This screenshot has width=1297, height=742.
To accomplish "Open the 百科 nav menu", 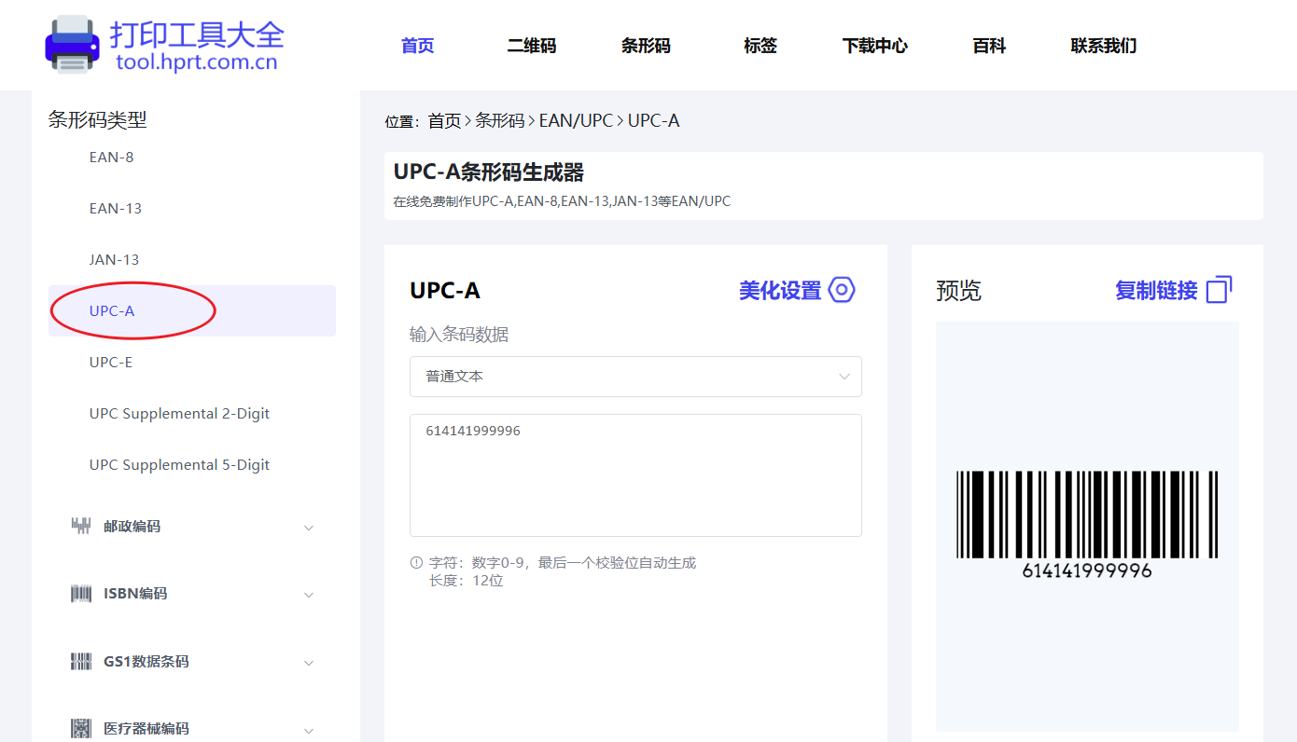I will point(989,46).
